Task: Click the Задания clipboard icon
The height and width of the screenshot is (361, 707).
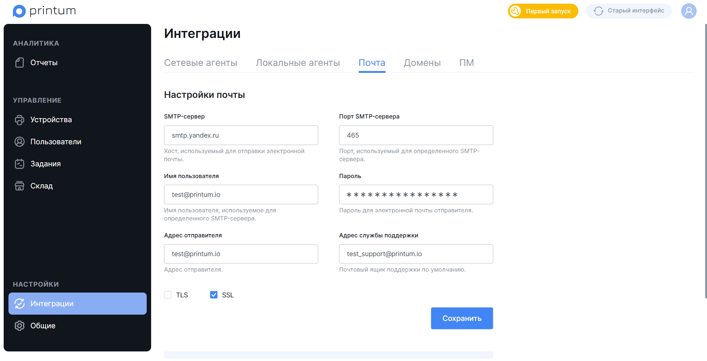Action: [20, 164]
